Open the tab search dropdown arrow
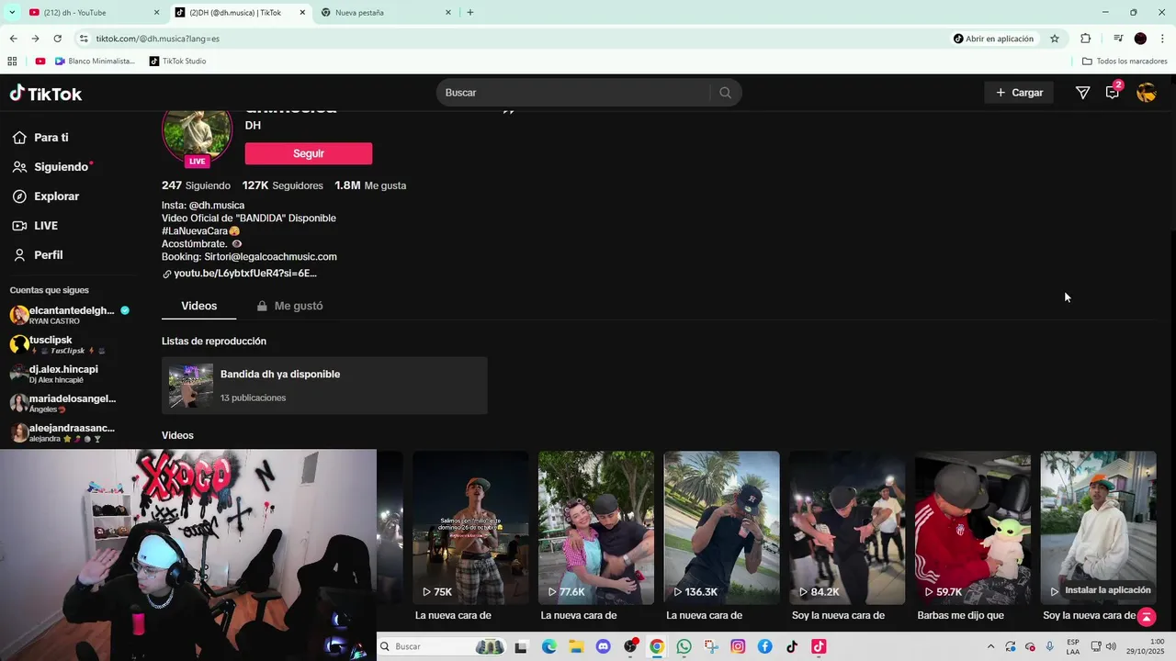 (12, 13)
